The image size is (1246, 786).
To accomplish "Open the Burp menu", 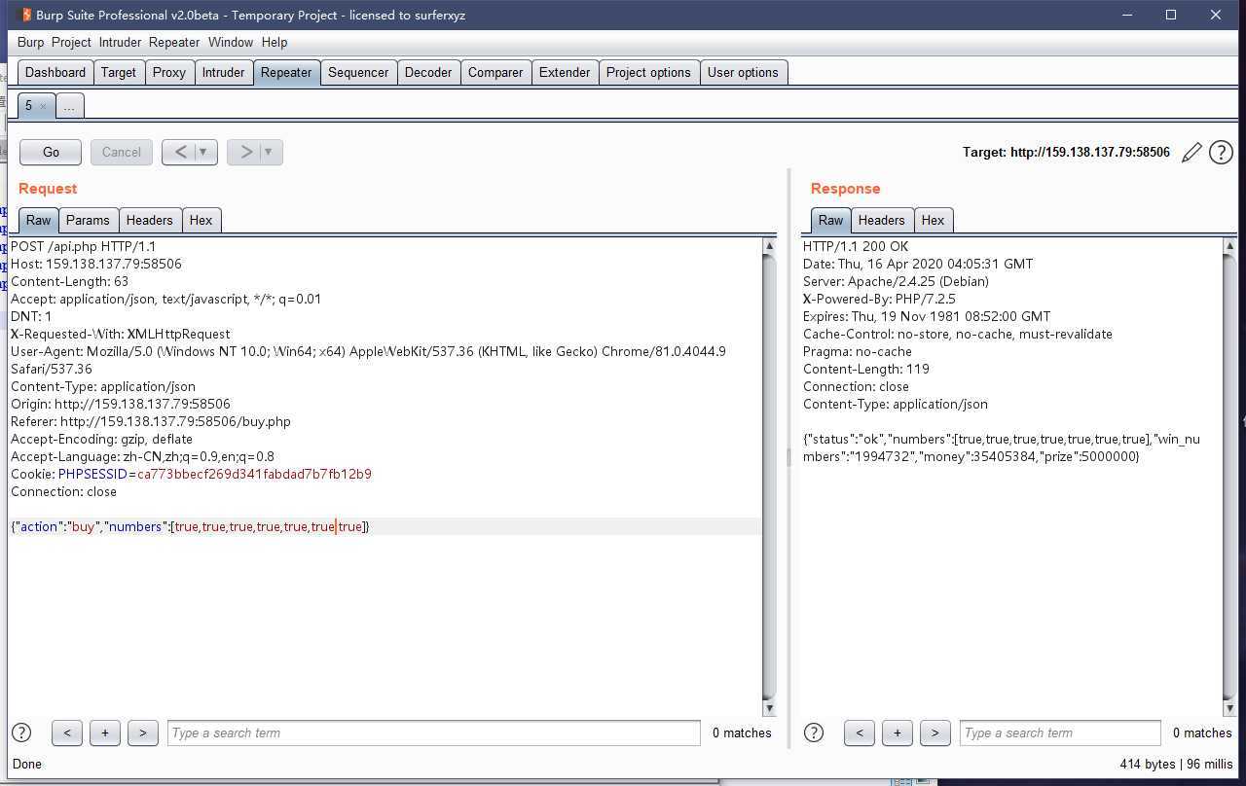I will (30, 42).
